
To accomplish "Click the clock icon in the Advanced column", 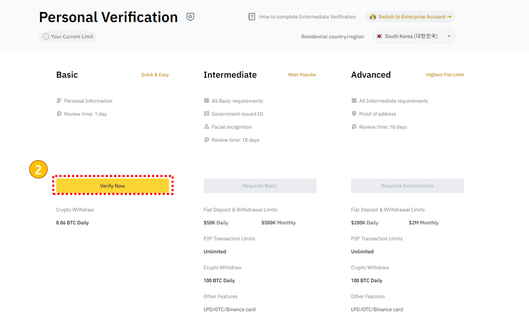I will pyautogui.click(x=354, y=127).
